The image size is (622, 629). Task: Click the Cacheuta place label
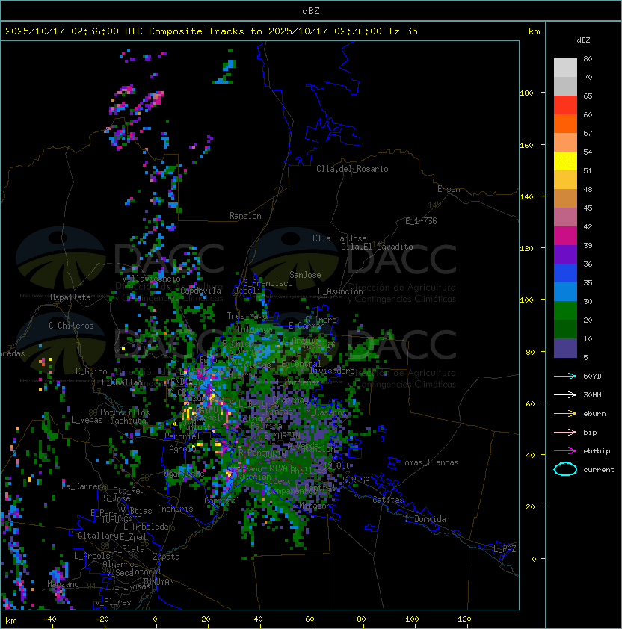pyautogui.click(x=128, y=421)
